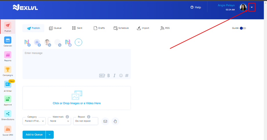Open the Social CRM sidebar icon

coord(8,129)
